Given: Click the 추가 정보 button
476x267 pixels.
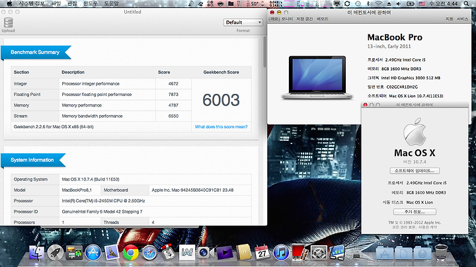Looking at the screenshot, I should pyautogui.click(x=415, y=211).
